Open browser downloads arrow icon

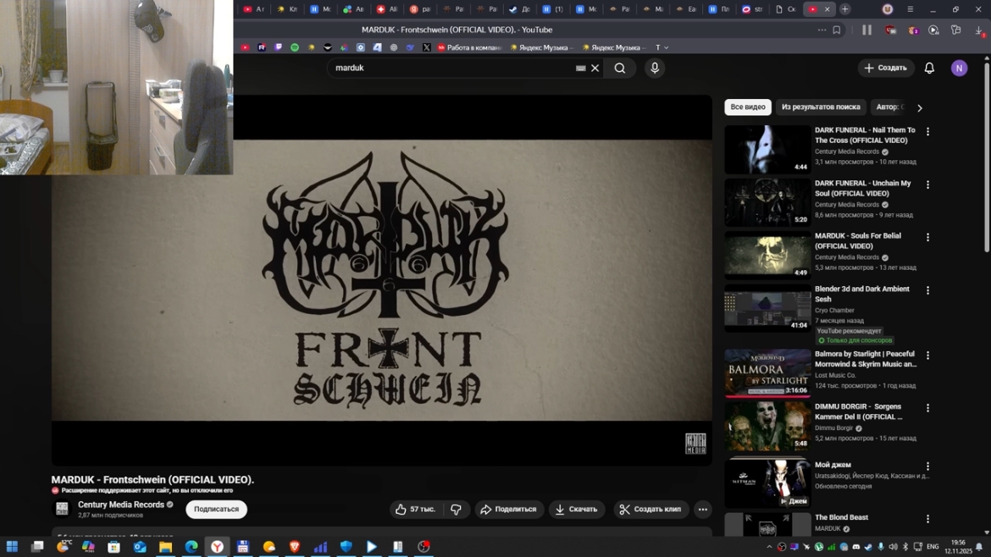click(979, 30)
